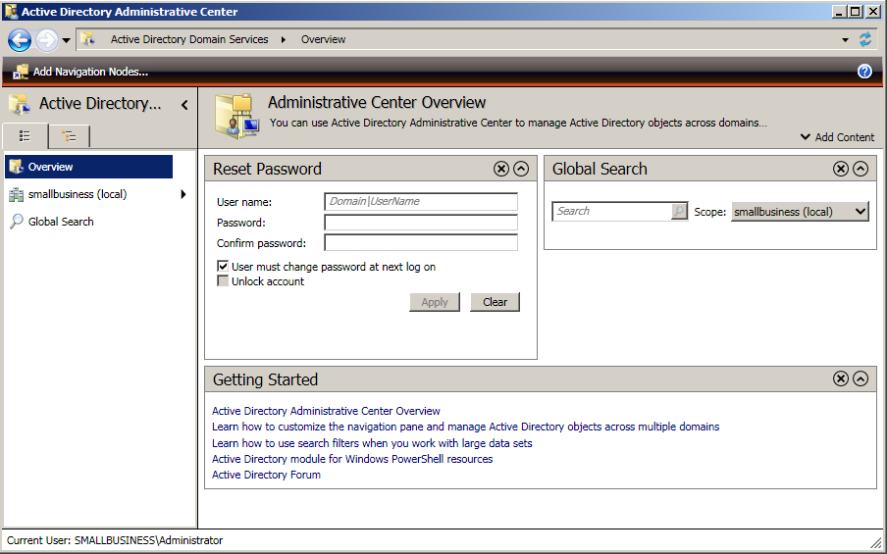Open Active Directory Administrative Center Overview link

[x=326, y=411]
